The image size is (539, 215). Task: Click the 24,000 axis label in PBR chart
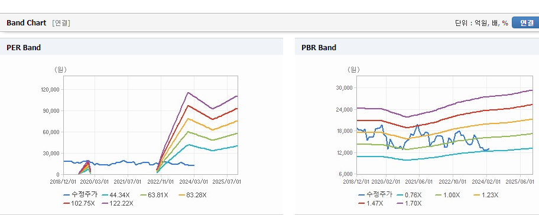coord(345,109)
